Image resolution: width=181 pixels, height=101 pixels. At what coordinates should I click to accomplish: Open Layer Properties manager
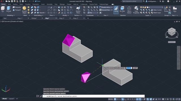coord(136,10)
